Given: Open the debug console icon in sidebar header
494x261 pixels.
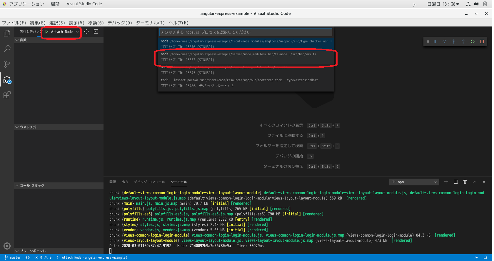Looking at the screenshot, I should coord(96,31).
